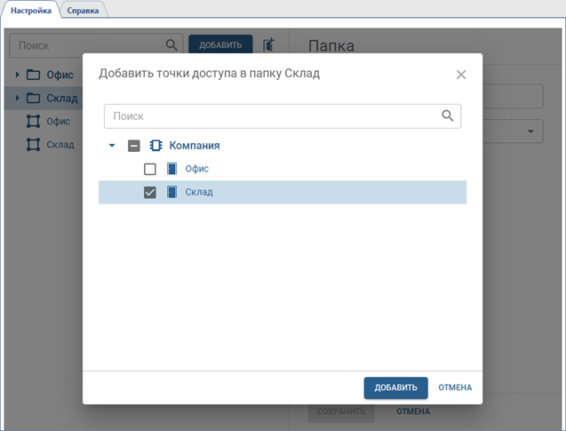566x431 pixels.
Task: Collapse the Компания tree node
Action: [112, 146]
